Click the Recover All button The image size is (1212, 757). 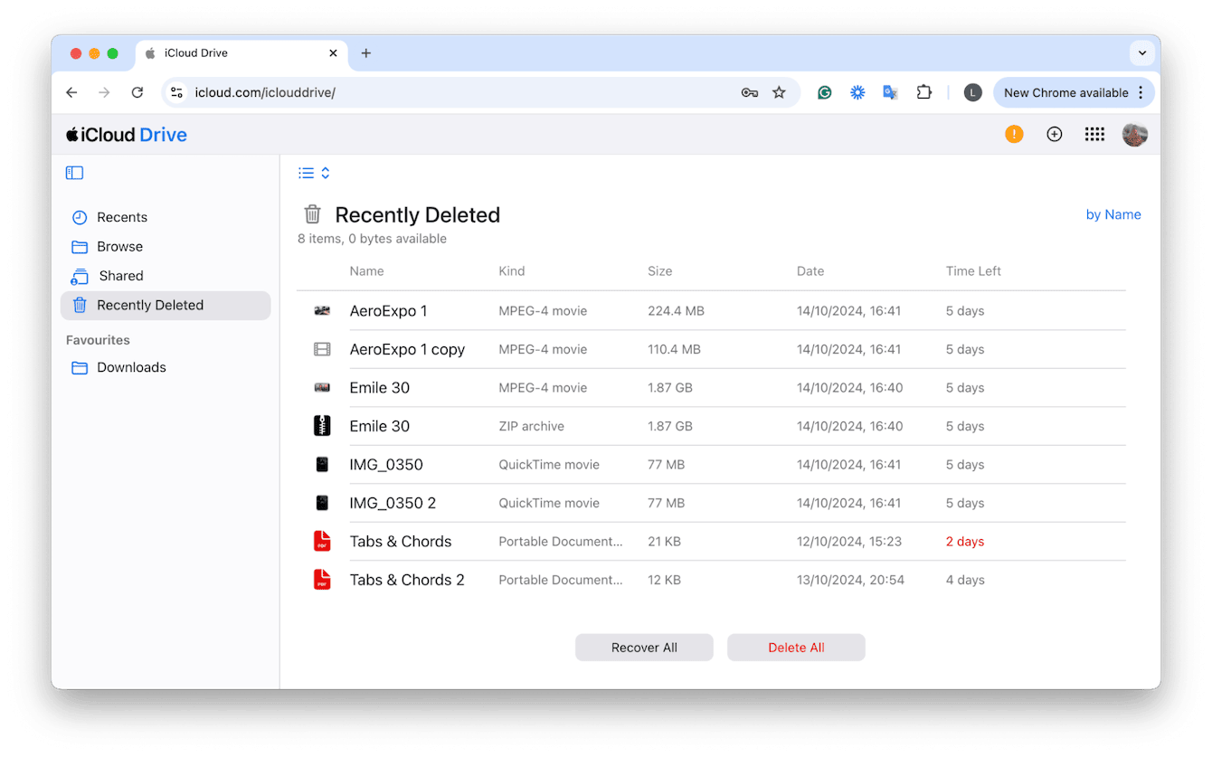[x=644, y=647]
